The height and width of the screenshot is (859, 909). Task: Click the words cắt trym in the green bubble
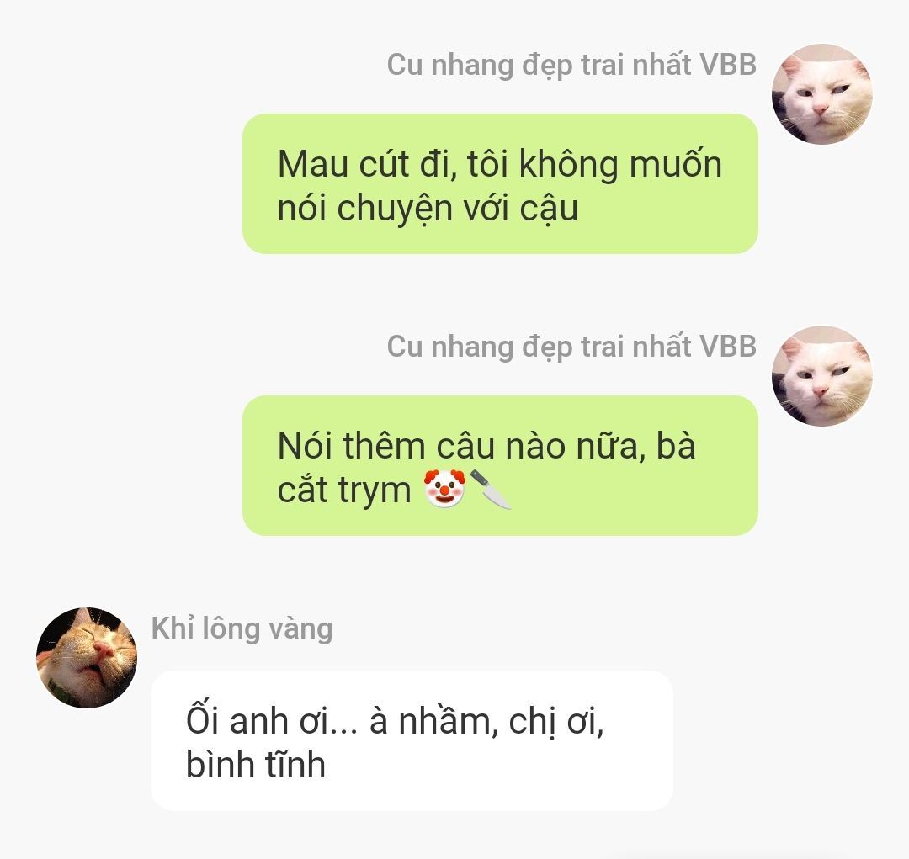pos(344,490)
